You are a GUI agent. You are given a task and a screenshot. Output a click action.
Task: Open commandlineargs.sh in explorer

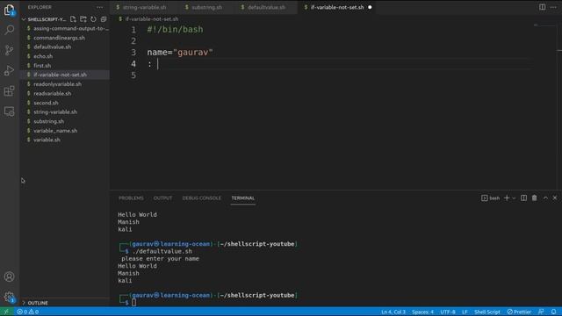[x=64, y=38]
